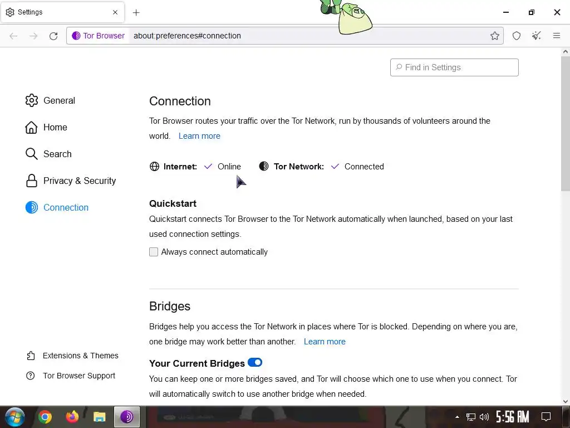The height and width of the screenshot is (428, 570).
Task: Reload the current page
Action: [x=53, y=36]
